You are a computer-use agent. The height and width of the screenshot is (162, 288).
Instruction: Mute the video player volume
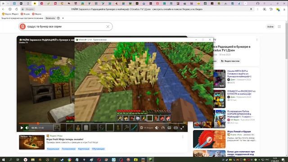27,128
